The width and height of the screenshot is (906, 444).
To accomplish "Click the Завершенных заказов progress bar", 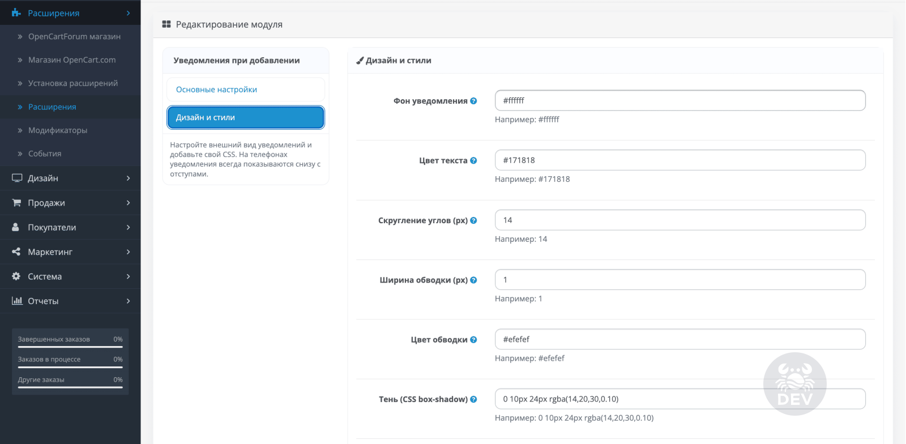I will (x=70, y=347).
